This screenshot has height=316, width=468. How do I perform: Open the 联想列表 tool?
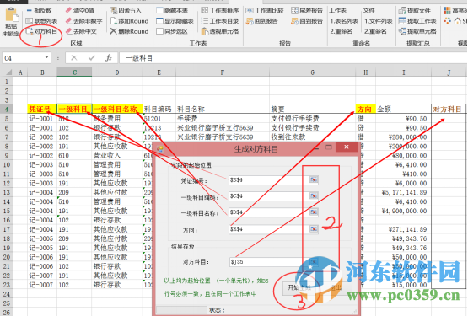41,21
